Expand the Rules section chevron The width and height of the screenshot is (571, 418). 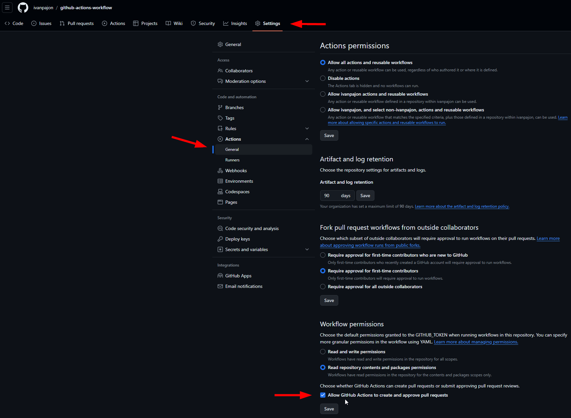pos(307,128)
